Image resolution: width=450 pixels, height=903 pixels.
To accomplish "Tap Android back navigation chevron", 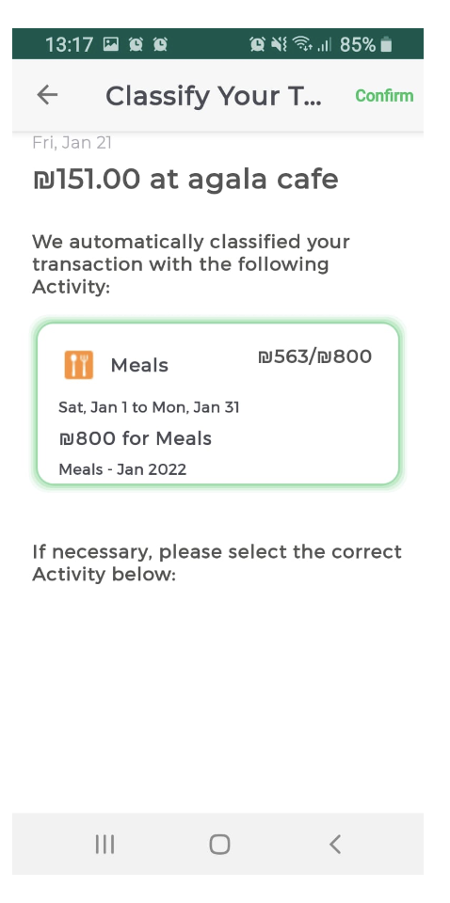I will tap(335, 845).
